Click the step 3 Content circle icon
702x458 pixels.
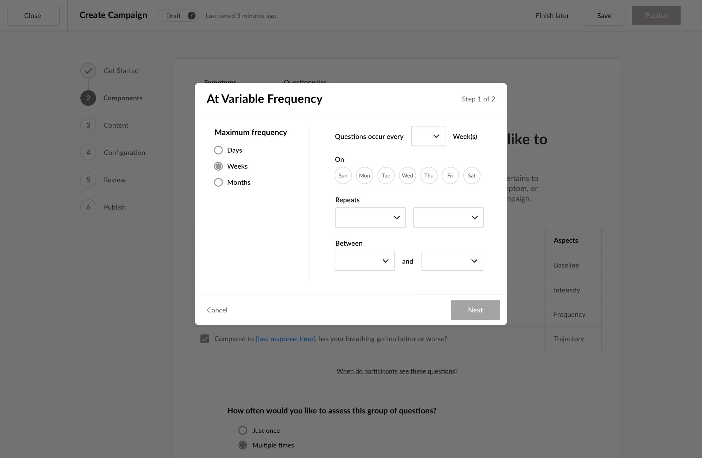(x=88, y=125)
